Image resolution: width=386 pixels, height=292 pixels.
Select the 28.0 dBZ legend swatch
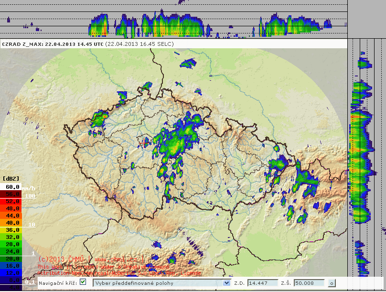click(11, 244)
